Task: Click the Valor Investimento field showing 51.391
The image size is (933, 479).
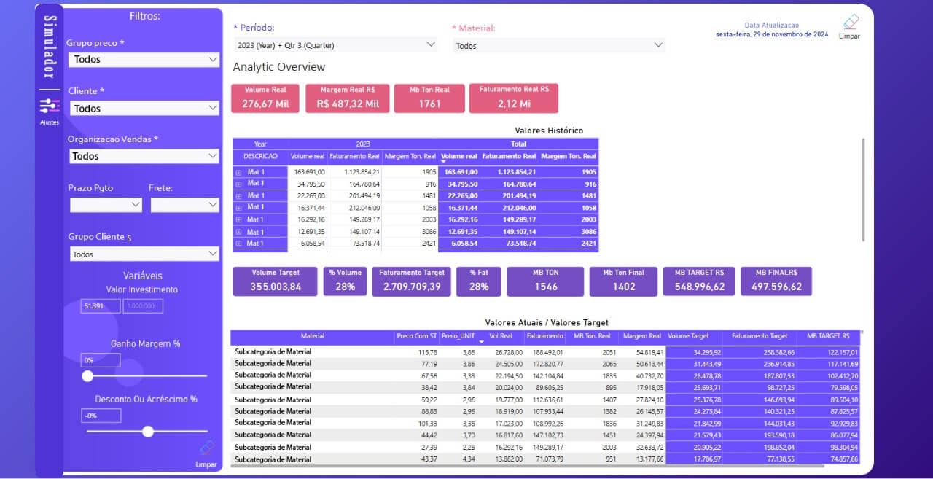Action: coord(100,306)
